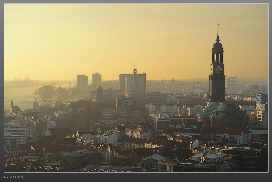Click the clock face on the church tower
Viewport: 272px width, 182px height.
218,70
